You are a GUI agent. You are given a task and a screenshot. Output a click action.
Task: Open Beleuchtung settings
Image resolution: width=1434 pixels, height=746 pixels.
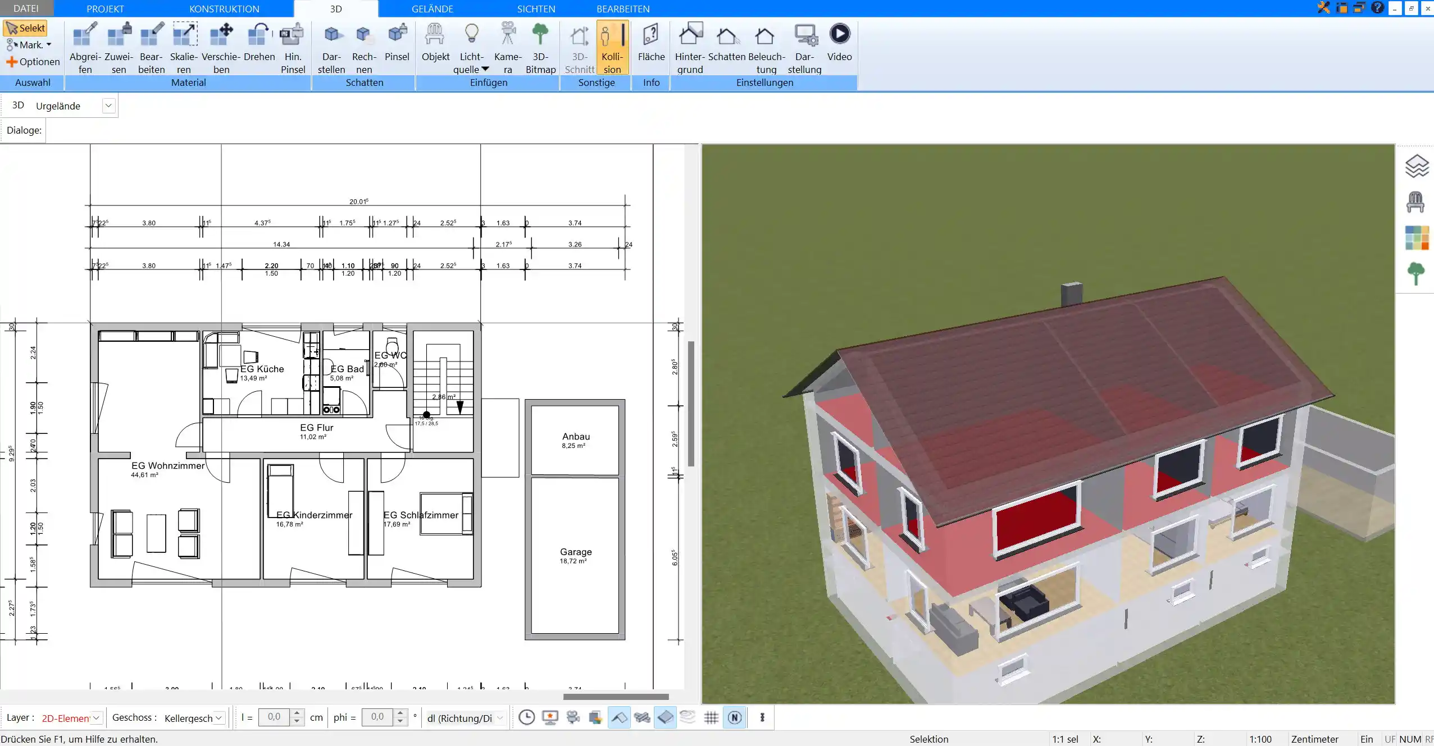[x=766, y=48]
